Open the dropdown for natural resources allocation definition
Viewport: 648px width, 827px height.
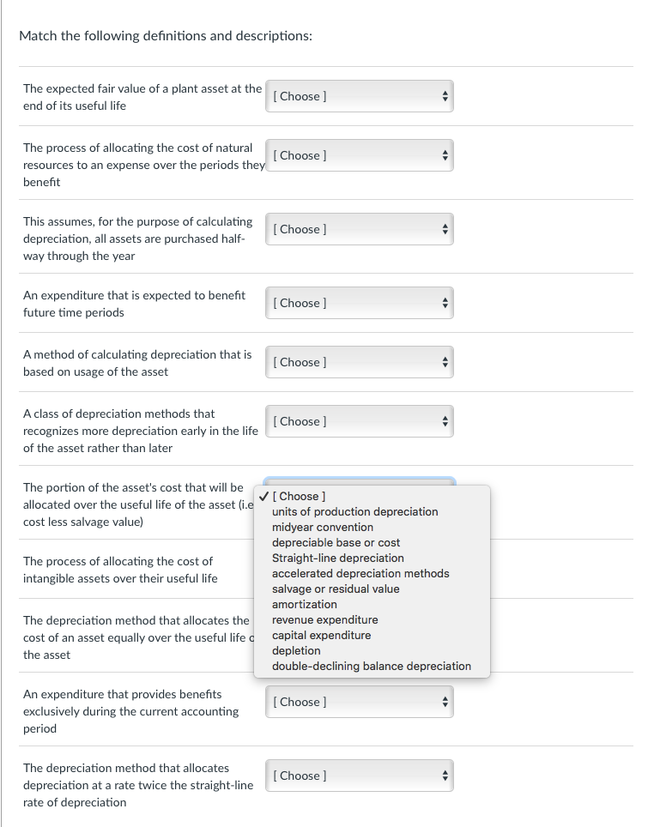point(359,155)
